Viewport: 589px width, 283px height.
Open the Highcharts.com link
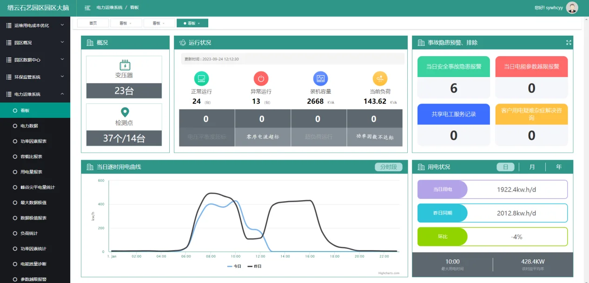point(389,273)
